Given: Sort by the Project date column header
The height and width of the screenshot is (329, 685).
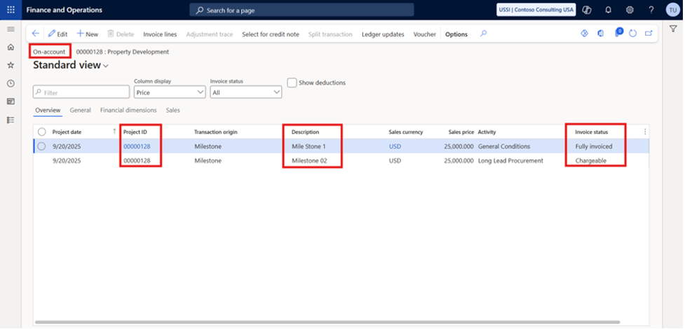Looking at the screenshot, I should coord(67,132).
